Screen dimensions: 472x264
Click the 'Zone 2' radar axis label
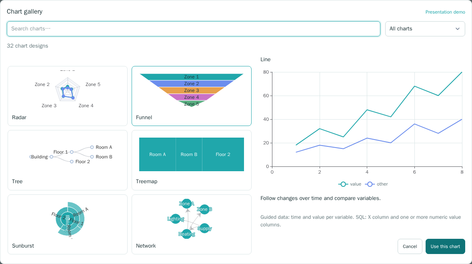tap(42, 84)
